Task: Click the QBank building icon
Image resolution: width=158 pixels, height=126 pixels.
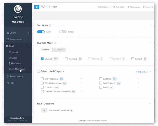Action: [8, 33]
